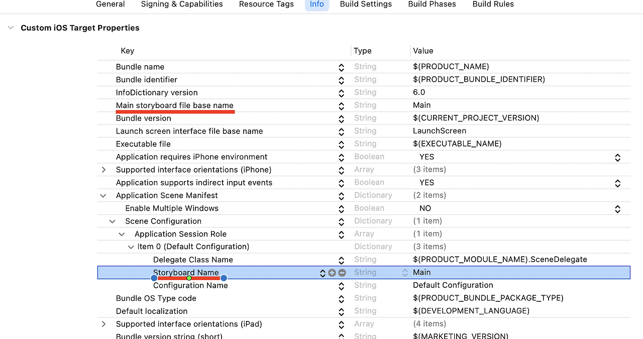Expand Supported interface orientations (iPhone) row
Viewport: 643px width, 339px height.
(104, 170)
